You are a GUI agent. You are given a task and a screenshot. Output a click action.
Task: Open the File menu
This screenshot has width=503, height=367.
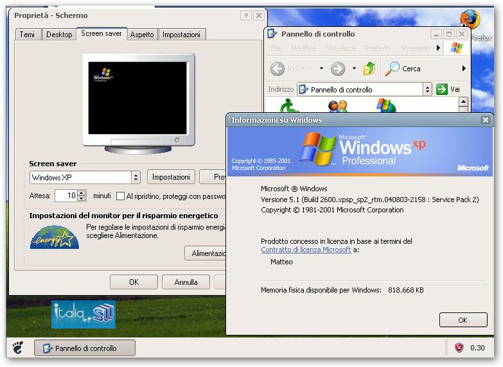pos(276,48)
